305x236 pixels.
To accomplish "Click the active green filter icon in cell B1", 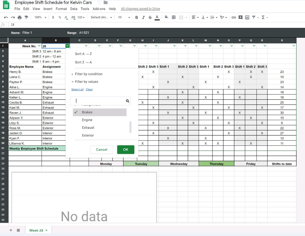I will pos(67,46).
